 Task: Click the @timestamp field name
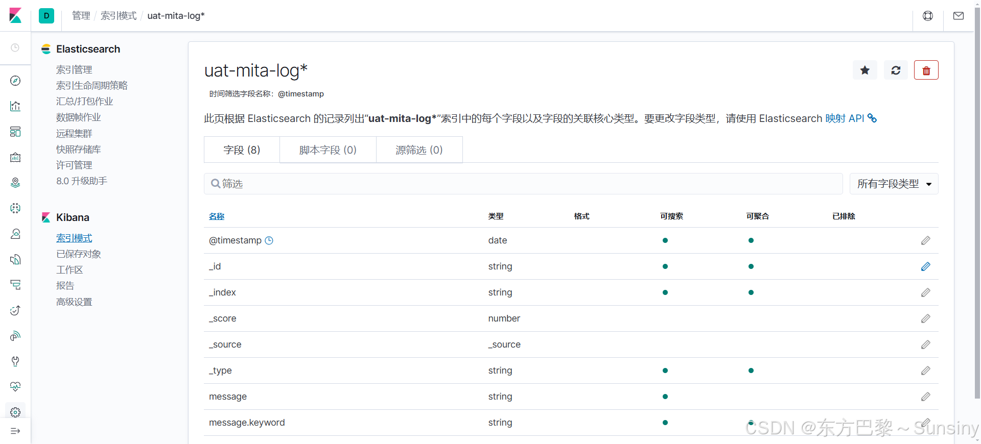(235, 240)
